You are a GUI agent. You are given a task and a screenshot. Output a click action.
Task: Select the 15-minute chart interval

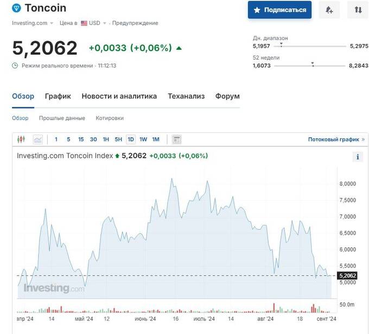(x=81, y=139)
